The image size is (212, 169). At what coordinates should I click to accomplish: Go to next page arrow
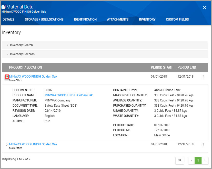205,161
